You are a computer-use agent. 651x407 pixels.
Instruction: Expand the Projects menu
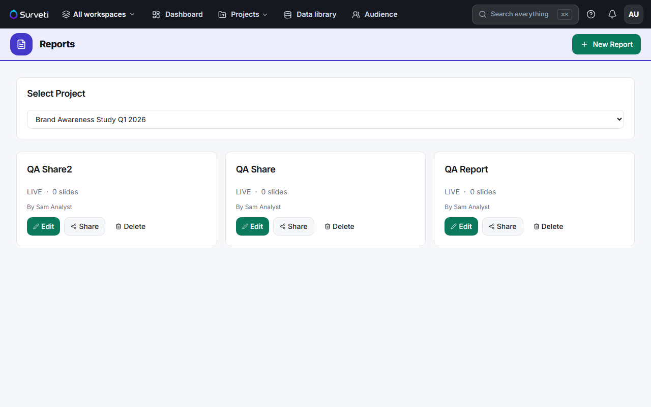click(243, 14)
